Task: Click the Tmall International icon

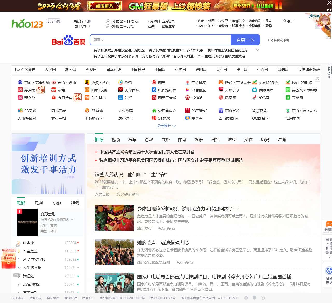Action: [x=121, y=90]
